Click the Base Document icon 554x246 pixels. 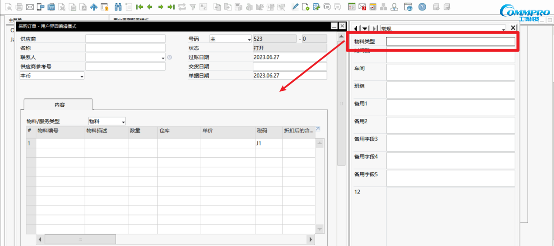(x=217, y=7)
